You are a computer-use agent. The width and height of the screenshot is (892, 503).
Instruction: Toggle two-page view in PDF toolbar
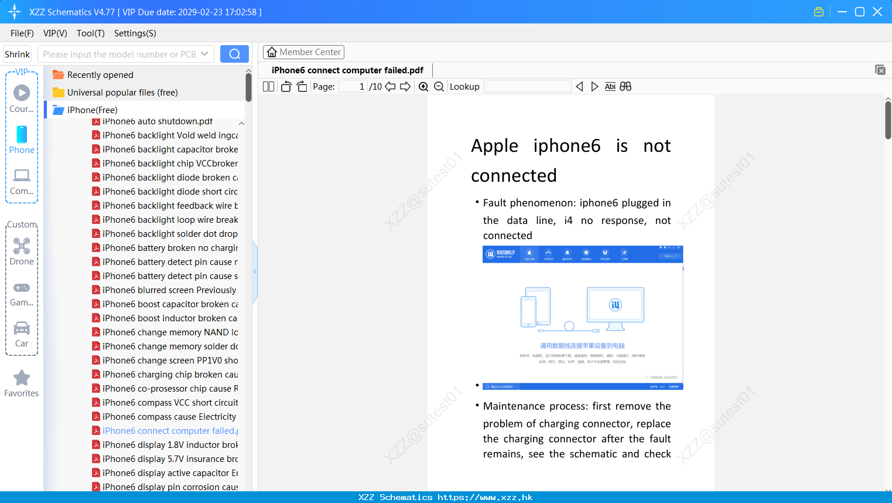[268, 87]
